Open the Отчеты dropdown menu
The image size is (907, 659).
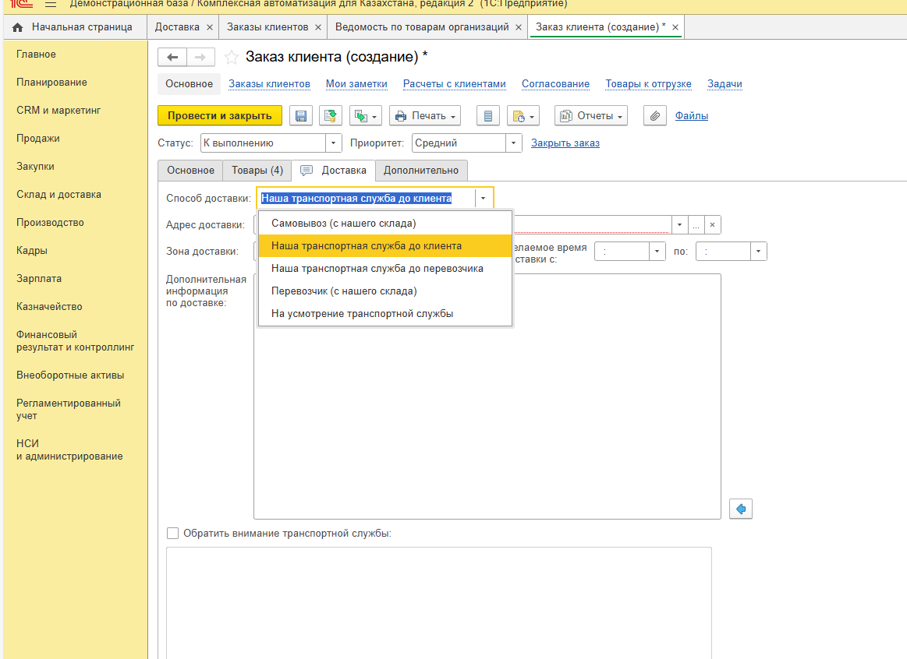point(591,116)
